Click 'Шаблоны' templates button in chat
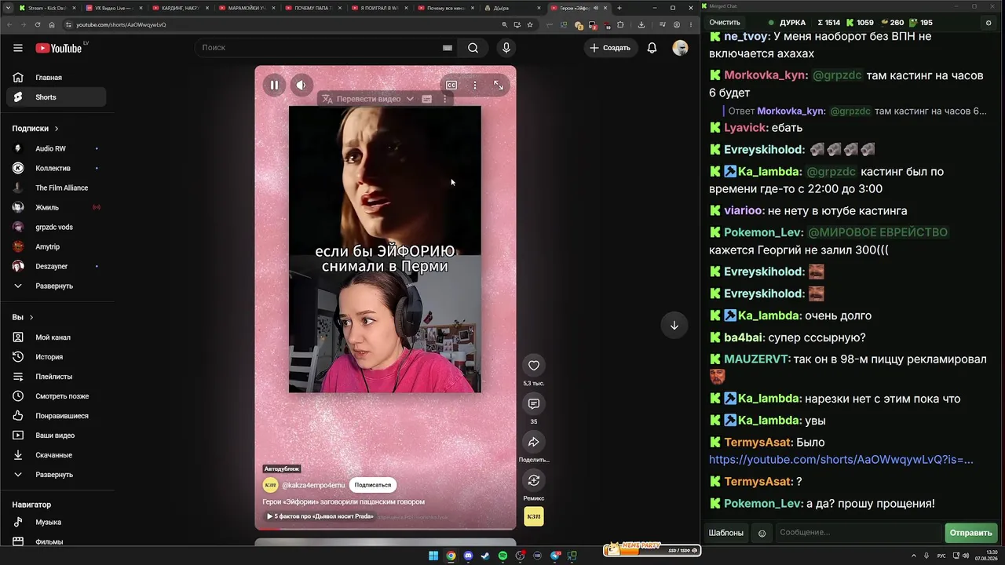This screenshot has height=565, width=1005. [726, 533]
